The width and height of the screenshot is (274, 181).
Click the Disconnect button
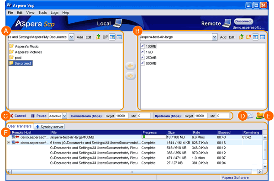coord(243,21)
